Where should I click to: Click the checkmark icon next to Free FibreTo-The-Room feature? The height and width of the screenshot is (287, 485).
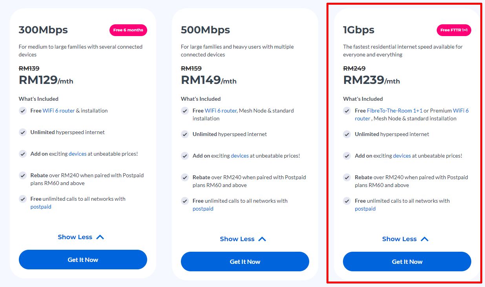[347, 111]
